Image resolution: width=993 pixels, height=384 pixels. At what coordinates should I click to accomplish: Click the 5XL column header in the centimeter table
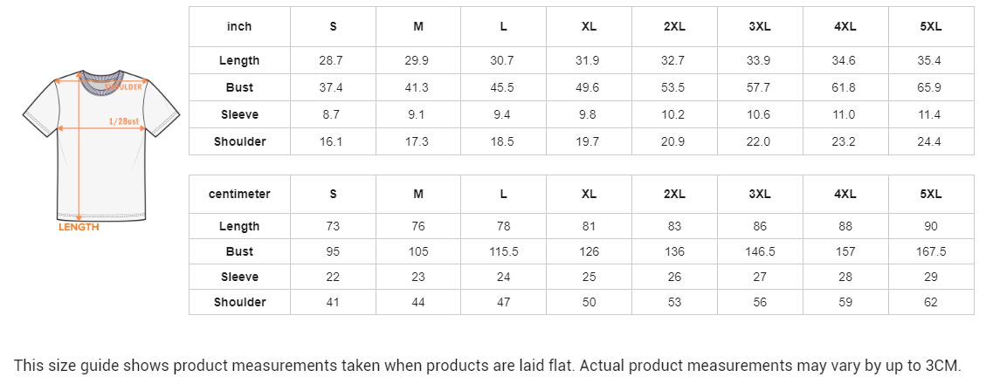931,194
